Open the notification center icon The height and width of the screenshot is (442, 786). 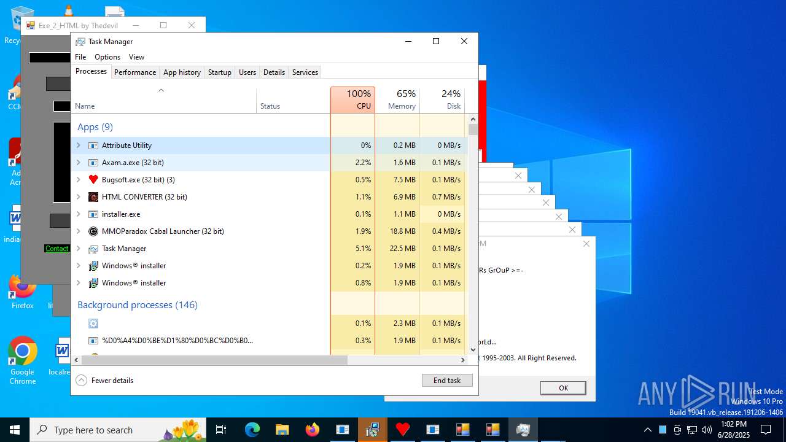point(766,430)
